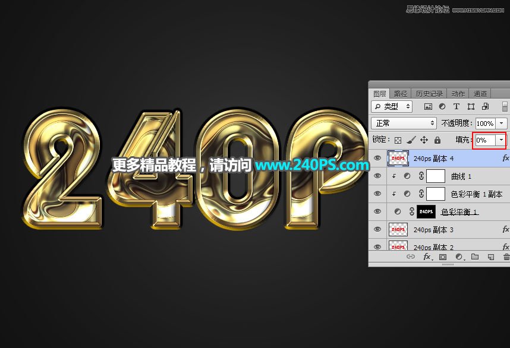This screenshot has width=510, height=348.
Task: Click mask link icon on 曲线 1 layer
Action: tap(421, 176)
